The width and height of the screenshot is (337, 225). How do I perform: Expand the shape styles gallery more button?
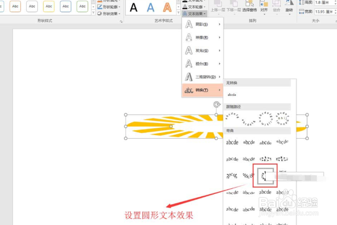[93, 13]
